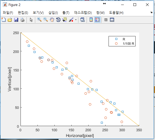
Task: Maximize the Figure 2 window
Action: pos(135,5)
